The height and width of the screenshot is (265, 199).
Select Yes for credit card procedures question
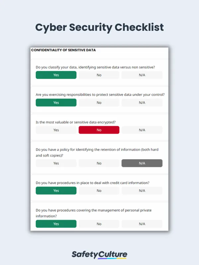pos(56,190)
